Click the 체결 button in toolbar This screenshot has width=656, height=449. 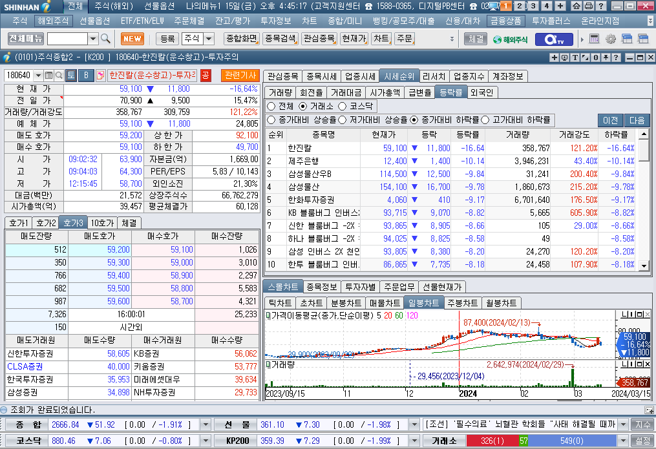476,39
